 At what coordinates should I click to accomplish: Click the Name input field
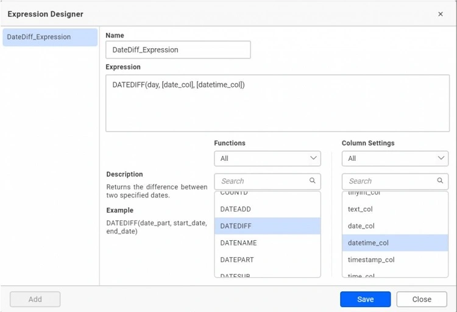[x=178, y=50]
